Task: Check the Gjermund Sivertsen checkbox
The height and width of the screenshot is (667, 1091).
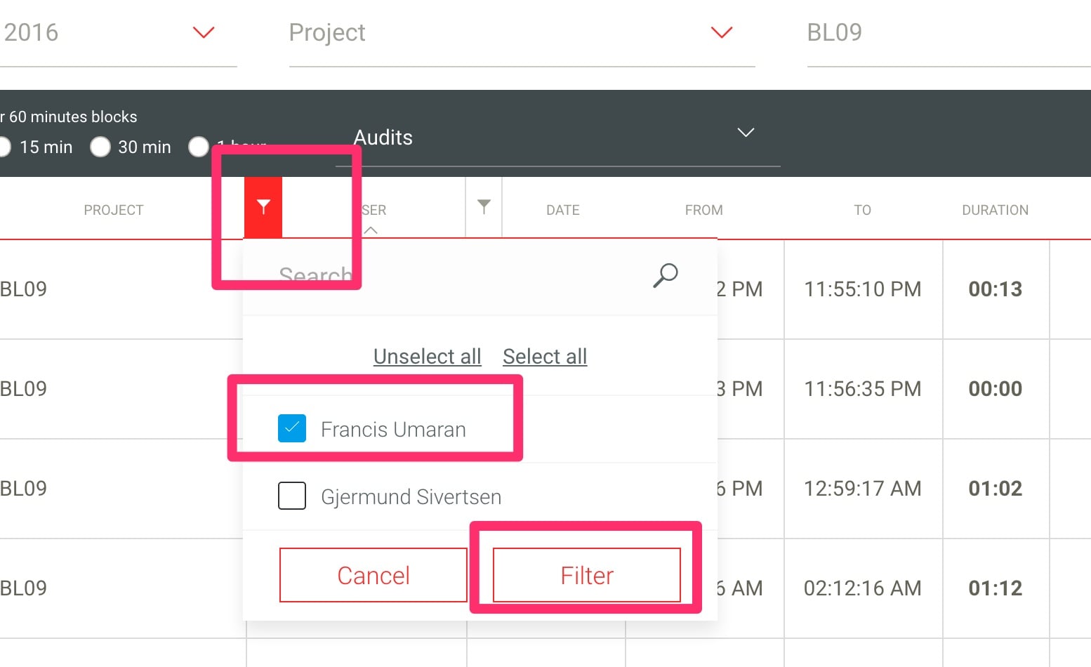Action: pyautogui.click(x=292, y=496)
